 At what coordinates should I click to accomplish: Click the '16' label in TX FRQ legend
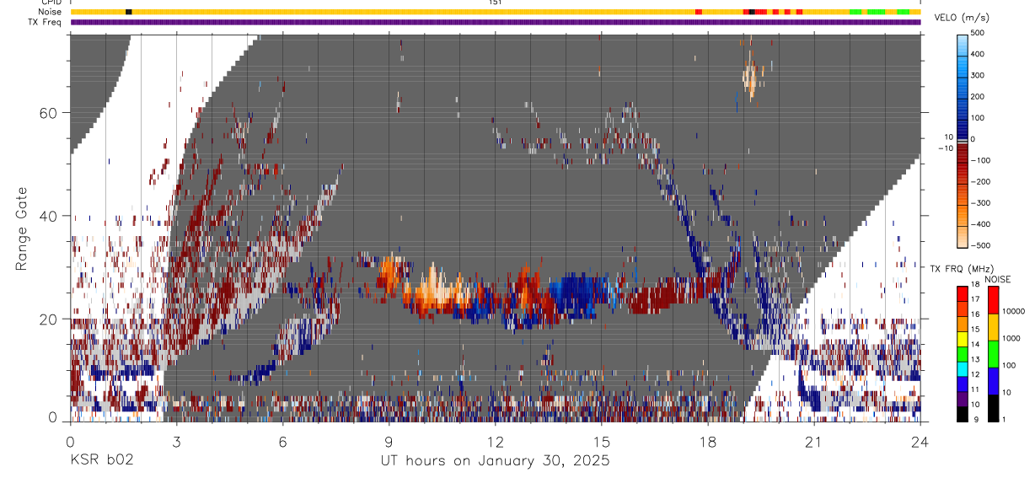click(x=977, y=315)
